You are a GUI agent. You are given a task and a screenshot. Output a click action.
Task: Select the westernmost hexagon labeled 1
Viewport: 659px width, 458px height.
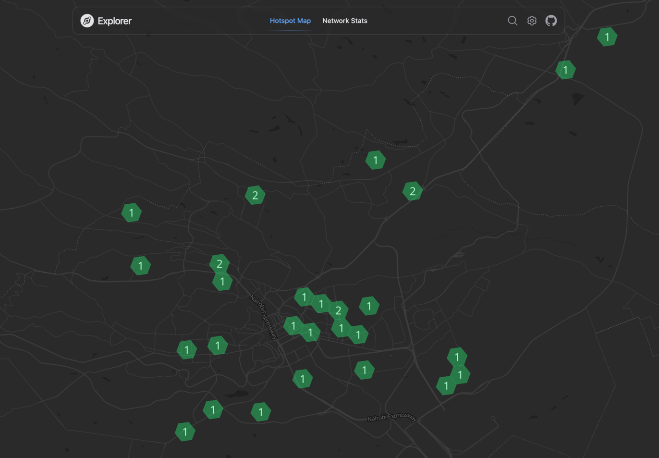(x=131, y=212)
